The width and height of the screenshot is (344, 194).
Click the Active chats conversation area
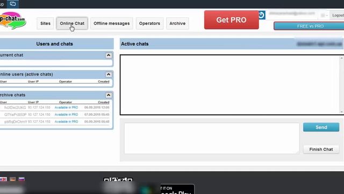(230, 85)
